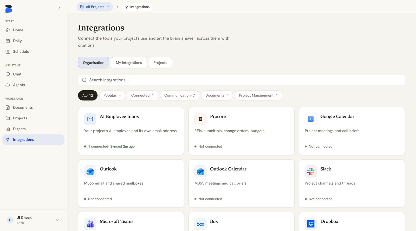Click the Procore logo icon
416x231 pixels.
pos(200,119)
